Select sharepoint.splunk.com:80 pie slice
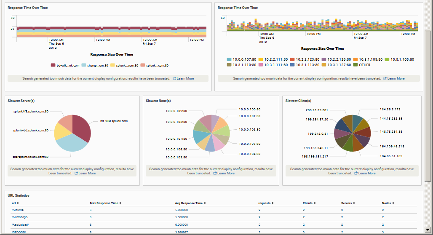433x235 pixels. [71, 143]
